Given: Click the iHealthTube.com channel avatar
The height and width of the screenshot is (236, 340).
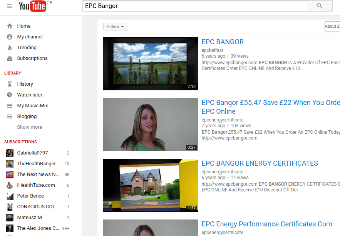Looking at the screenshot, I should pos(10,185).
